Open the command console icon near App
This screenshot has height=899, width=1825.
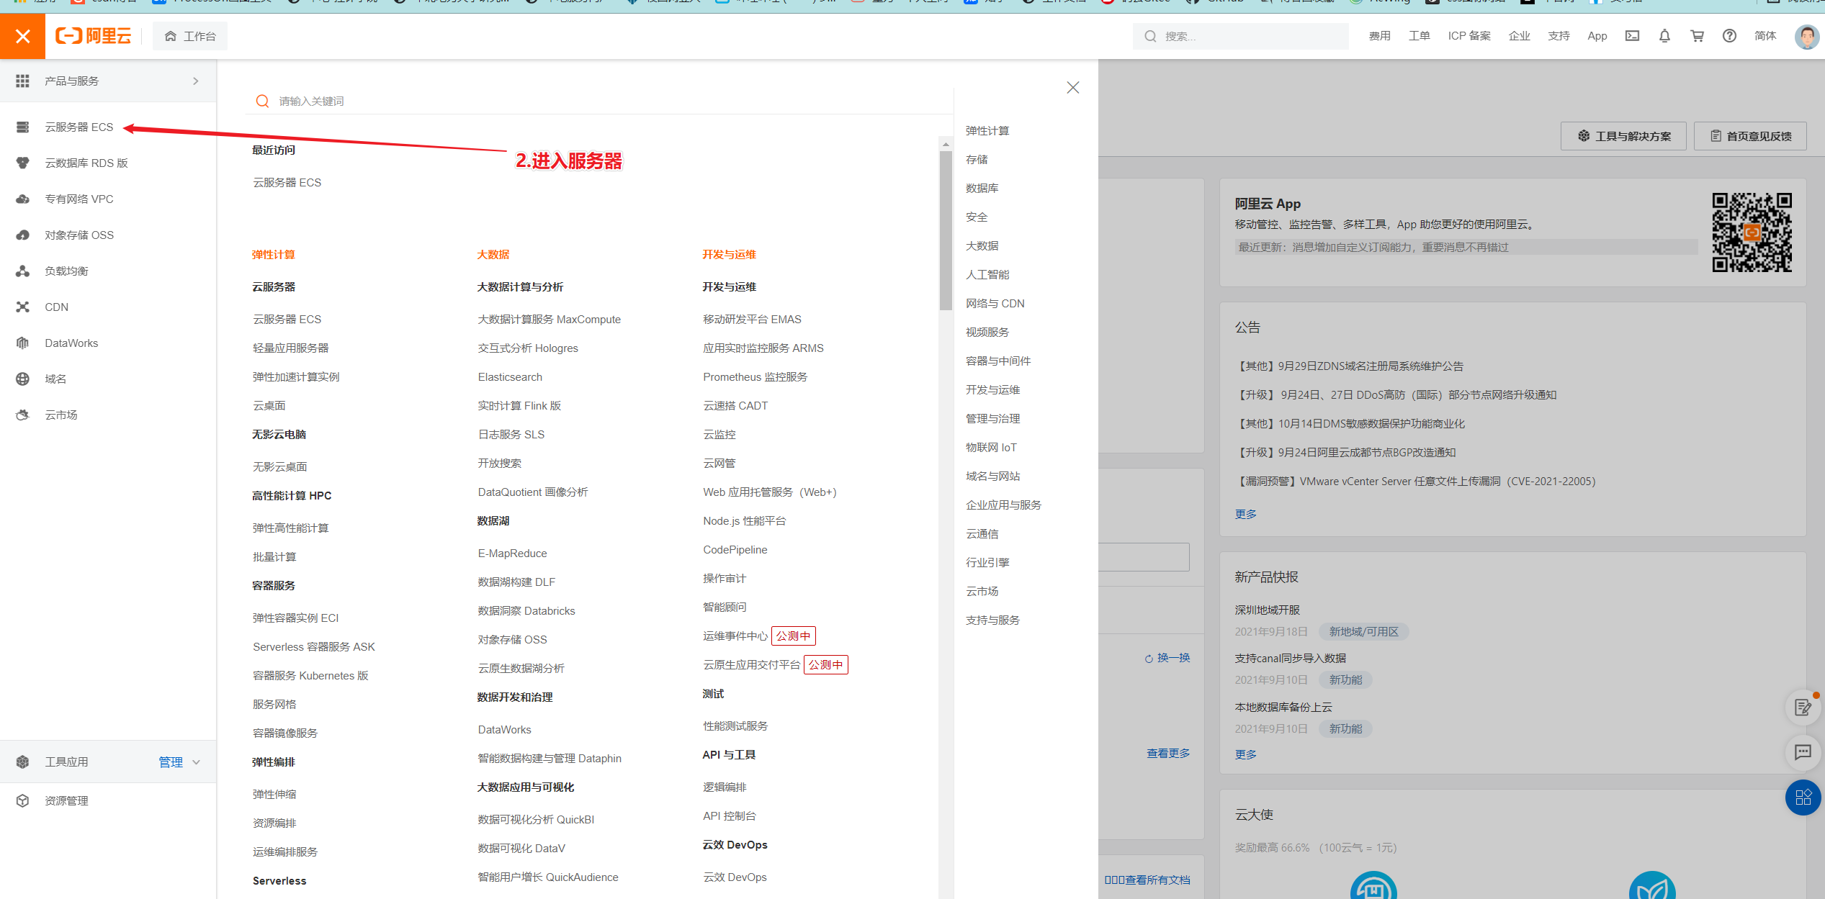tap(1632, 35)
